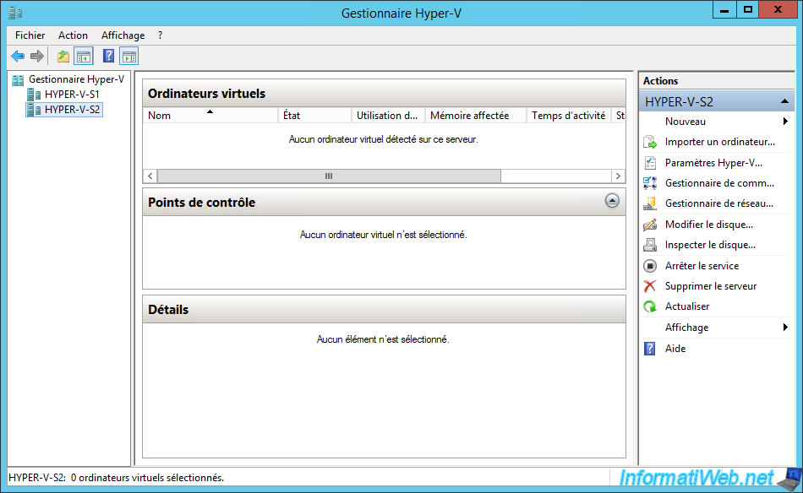Click Supprimer le serveur action
The height and width of the screenshot is (493, 803).
710,286
